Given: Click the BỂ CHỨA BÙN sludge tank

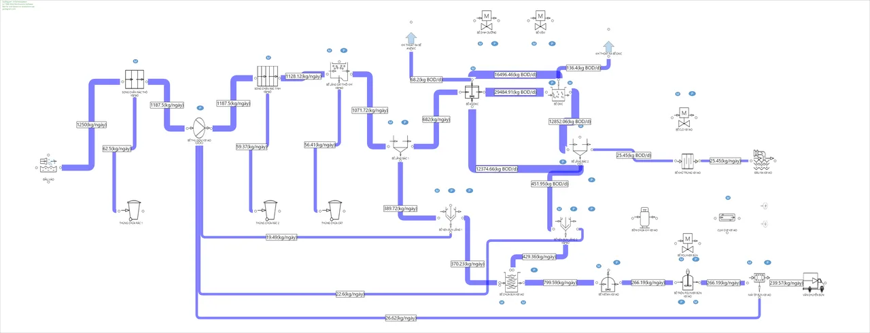Looking at the screenshot, I should click(x=510, y=281).
